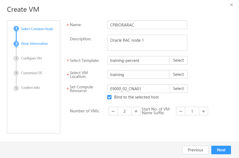Click the step 1 circle icon
The height and width of the screenshot is (158, 239).
point(16,29)
